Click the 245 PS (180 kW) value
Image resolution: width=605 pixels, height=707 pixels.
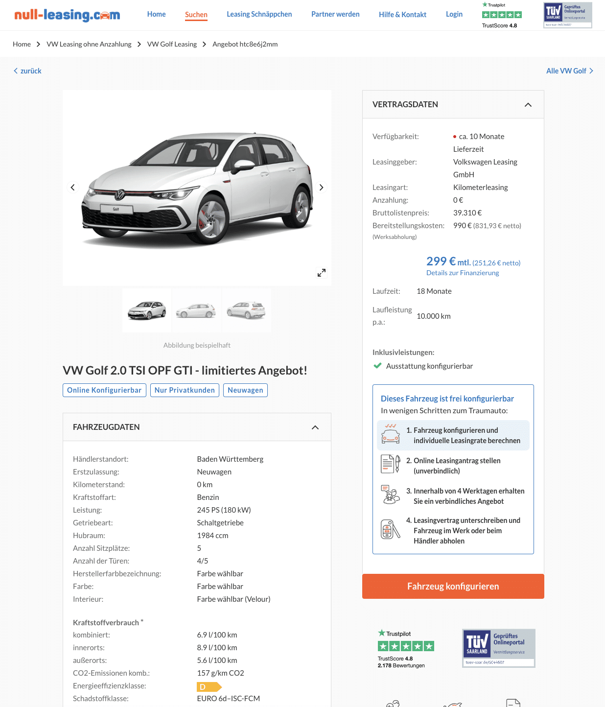(224, 510)
